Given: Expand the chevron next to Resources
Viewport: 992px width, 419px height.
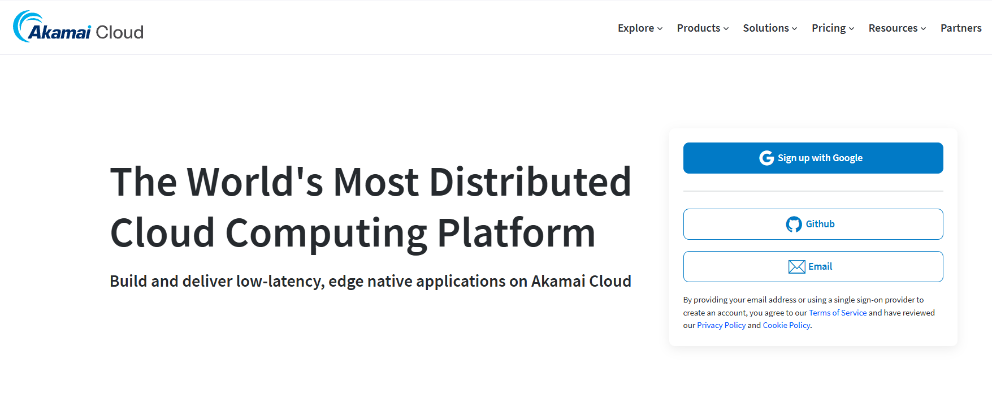Looking at the screenshot, I should 923,29.
